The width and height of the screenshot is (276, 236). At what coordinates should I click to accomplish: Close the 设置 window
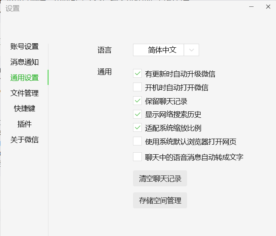(268, 7)
